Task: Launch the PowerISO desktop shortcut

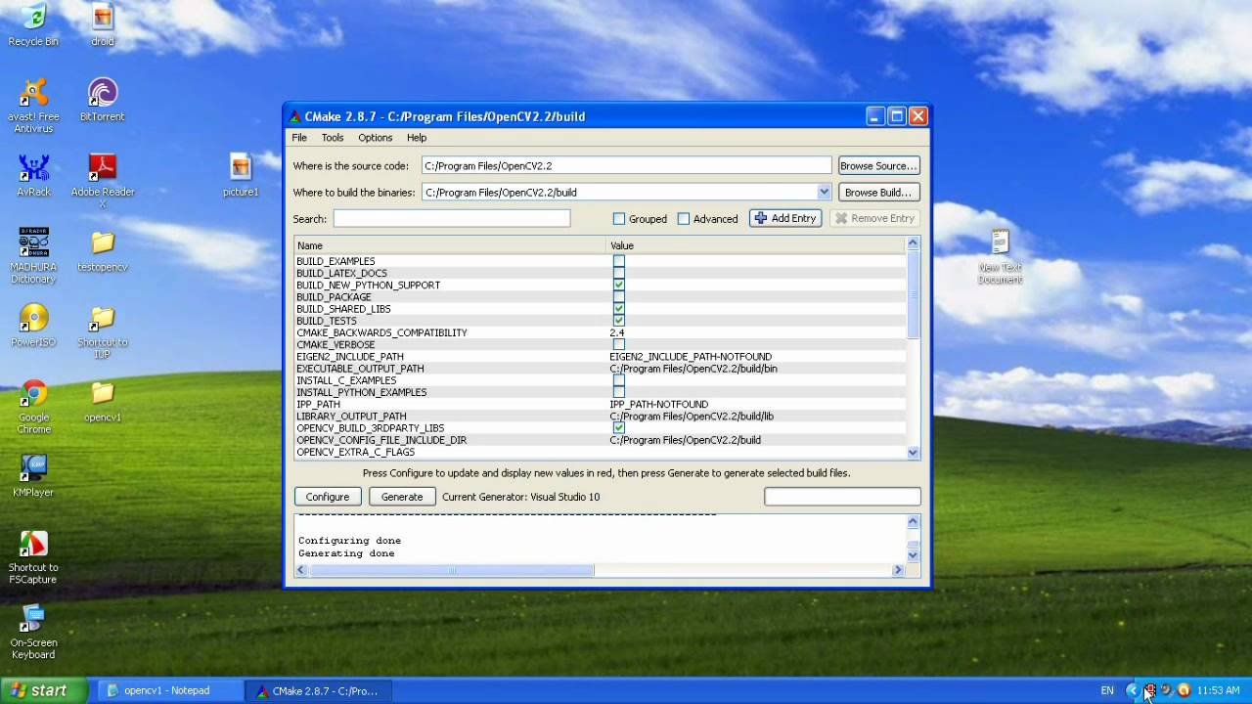Action: [33, 326]
